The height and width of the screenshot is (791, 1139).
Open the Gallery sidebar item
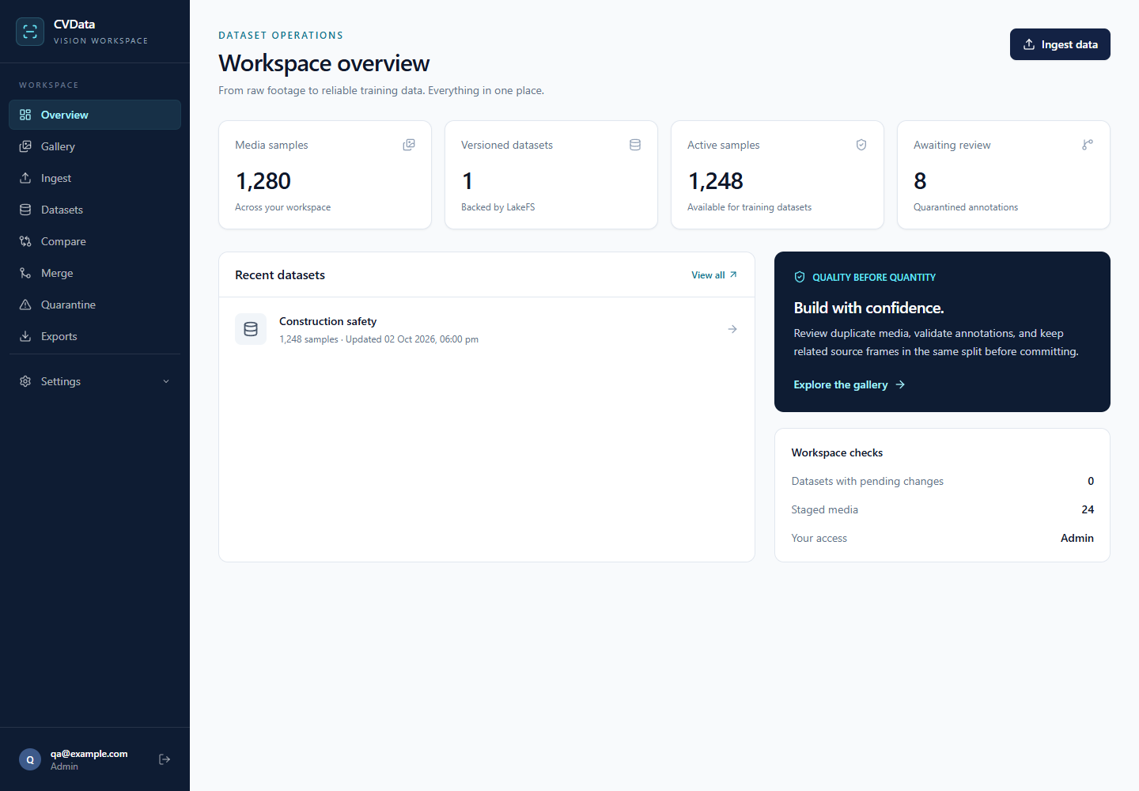[95, 146]
